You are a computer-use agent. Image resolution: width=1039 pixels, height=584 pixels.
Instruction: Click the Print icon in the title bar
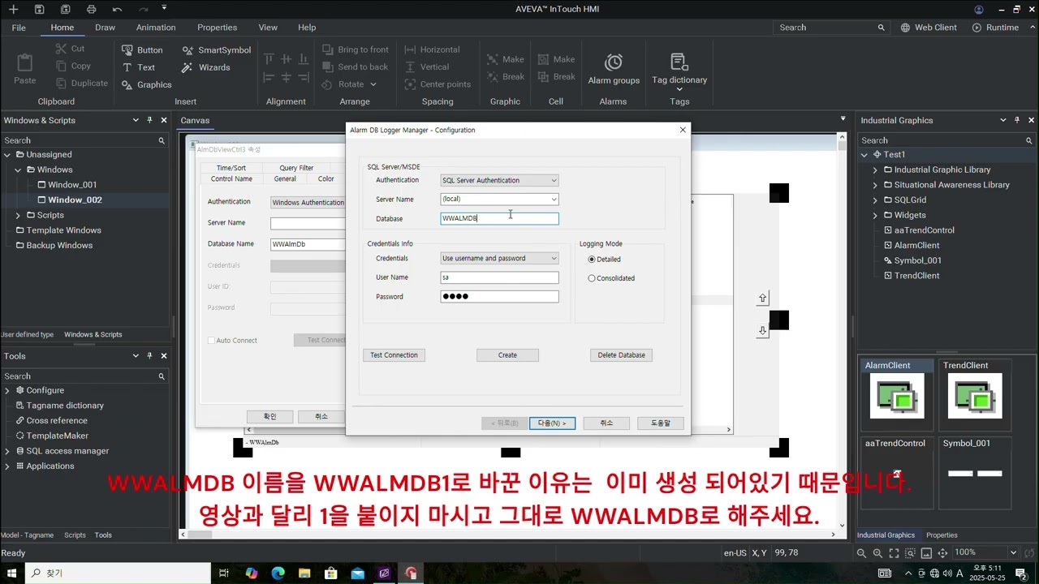91,9
